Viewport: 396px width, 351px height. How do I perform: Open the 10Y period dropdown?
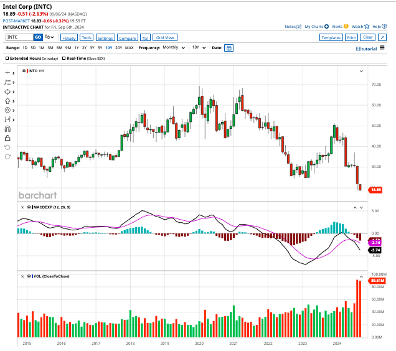pos(198,48)
